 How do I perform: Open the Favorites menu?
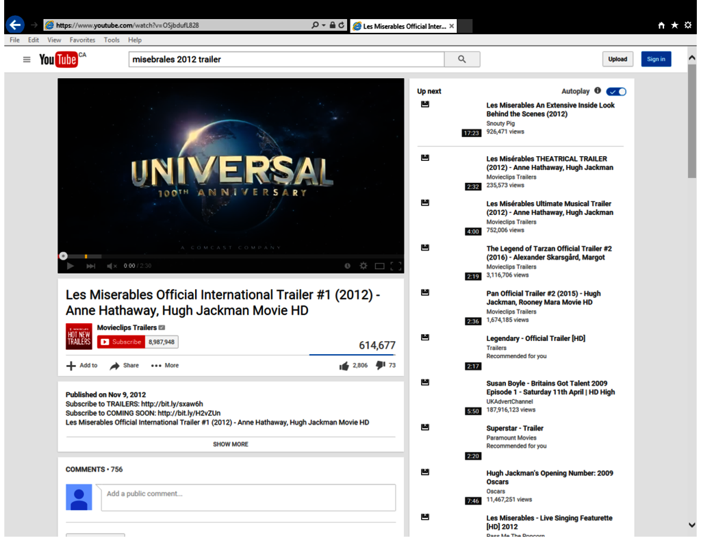click(x=82, y=40)
